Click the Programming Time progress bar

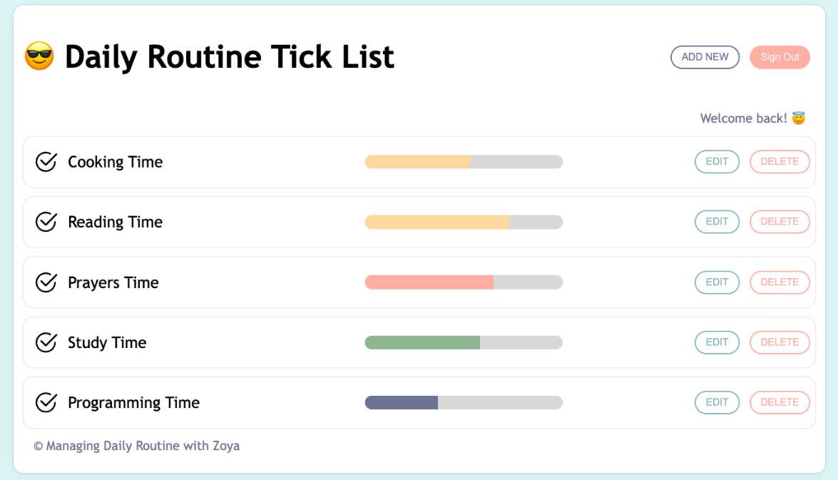coord(464,402)
